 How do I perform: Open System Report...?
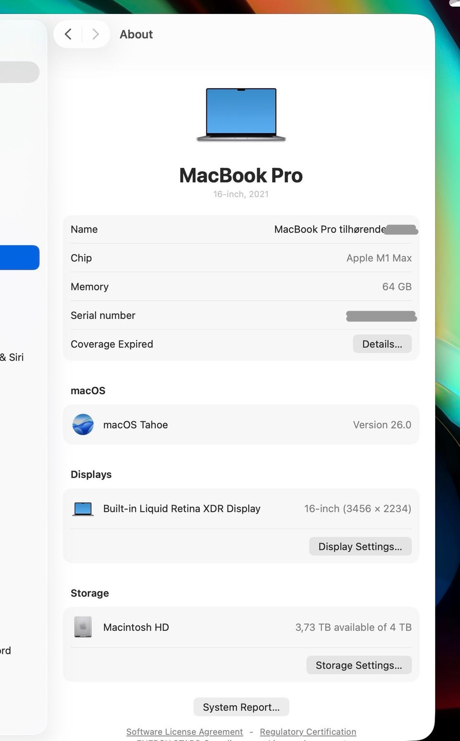pos(241,707)
